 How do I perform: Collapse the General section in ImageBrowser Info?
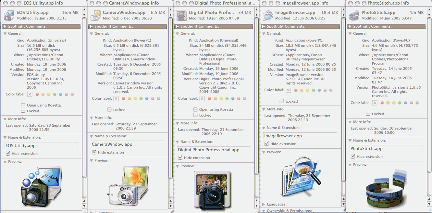264,33
